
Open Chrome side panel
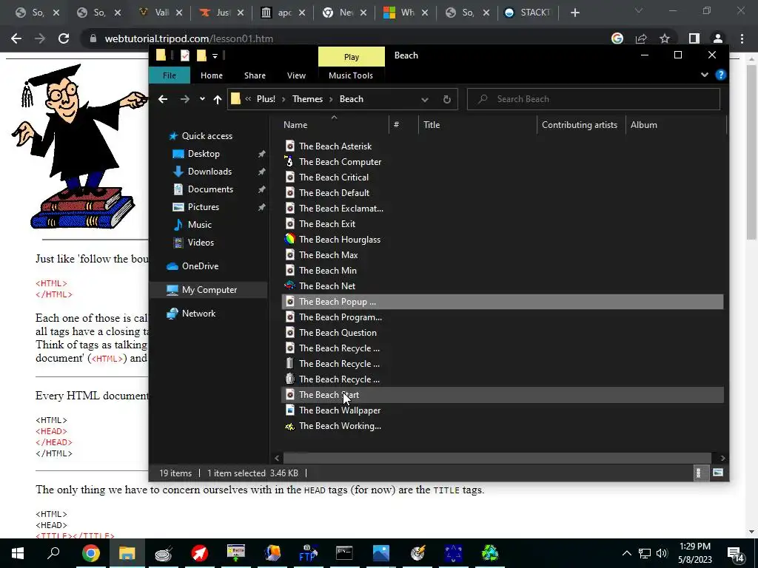click(x=694, y=38)
